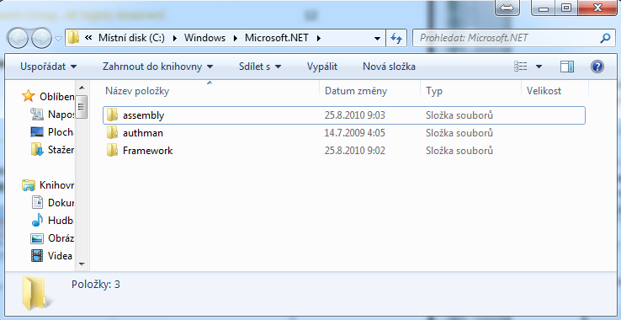Select the assembly folder icon
The image size is (621, 320).
tap(113, 115)
